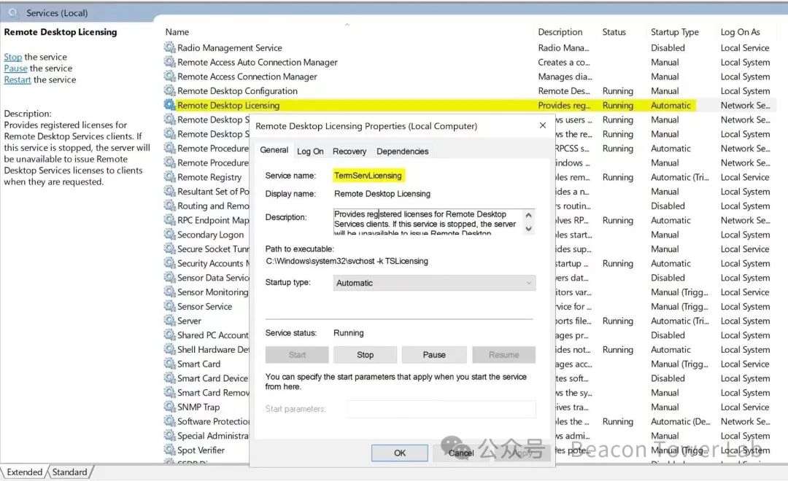The height and width of the screenshot is (481, 788).
Task: Click gear icon for Remote Access Auto Connection Manager
Action: click(169, 62)
